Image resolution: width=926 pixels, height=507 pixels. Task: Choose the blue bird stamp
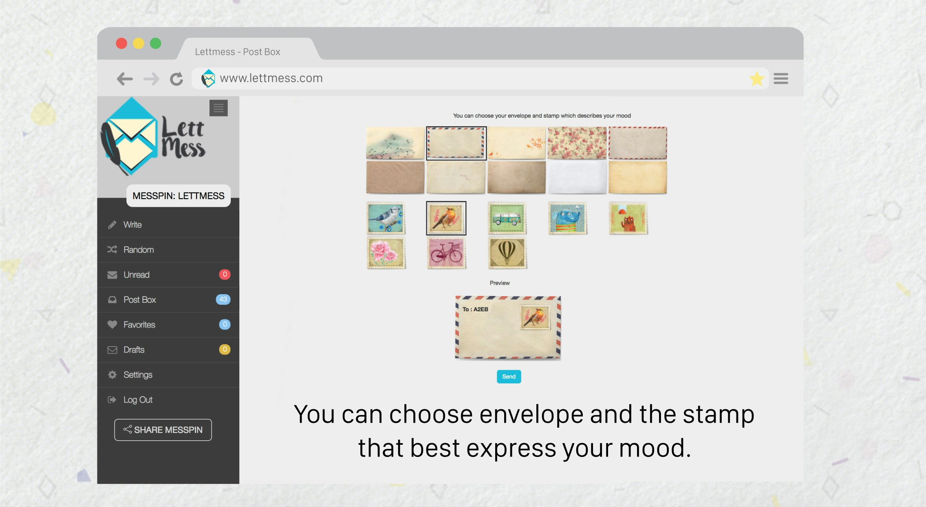click(386, 219)
